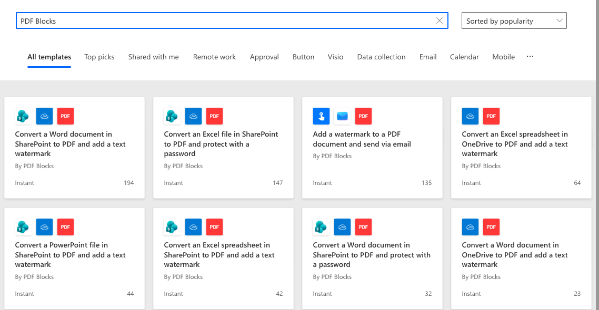This screenshot has width=599, height=310.
Task: Click SharePoint icon on Word to PDF watermark card
Action: click(x=23, y=116)
